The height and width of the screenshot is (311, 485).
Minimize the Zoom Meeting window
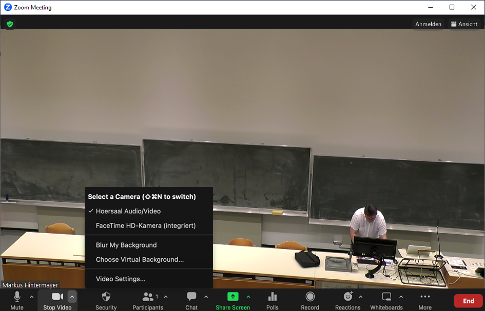click(430, 7)
